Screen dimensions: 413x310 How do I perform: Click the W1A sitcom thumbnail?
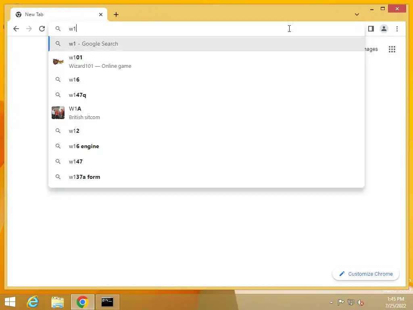pos(58,113)
